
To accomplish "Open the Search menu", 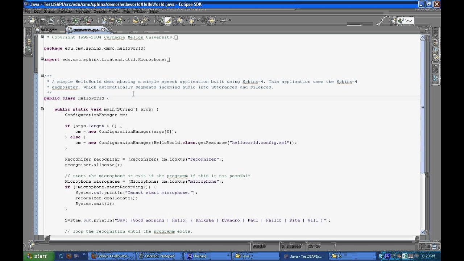I will [100, 11].
